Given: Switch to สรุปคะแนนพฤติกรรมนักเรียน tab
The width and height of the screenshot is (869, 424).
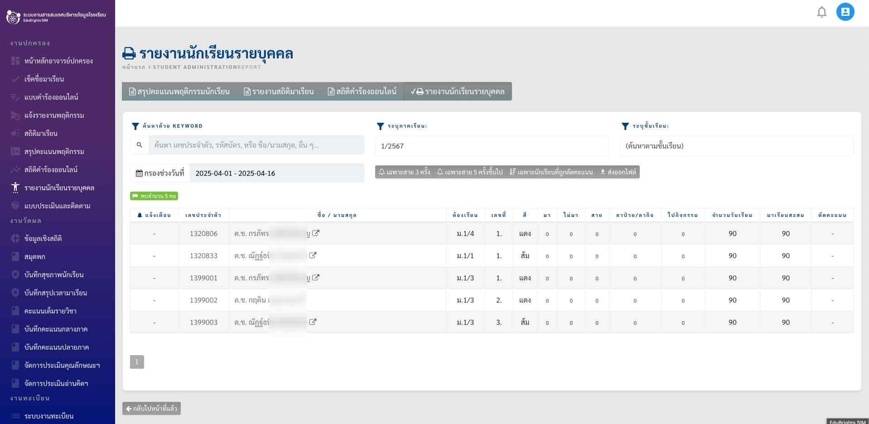Looking at the screenshot, I should [x=179, y=92].
